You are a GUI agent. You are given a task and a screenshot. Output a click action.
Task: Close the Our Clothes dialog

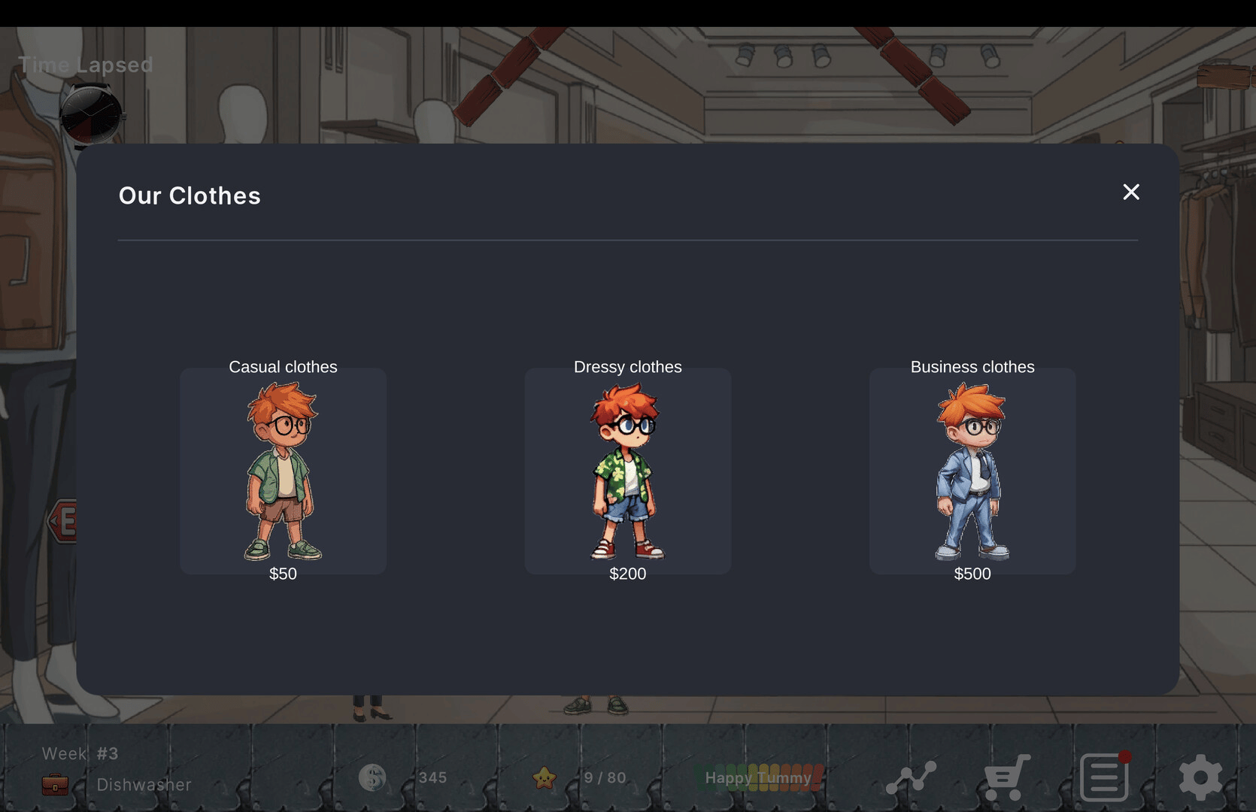click(x=1130, y=192)
